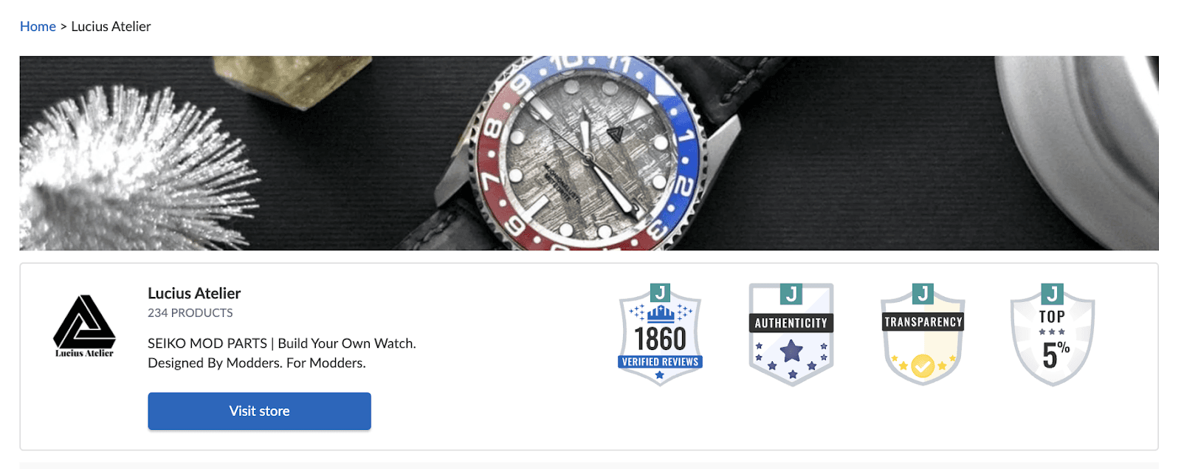Image resolution: width=1181 pixels, height=469 pixels.
Task: Click the Lucius Atelier caption under logo
Action: pyautogui.click(x=84, y=353)
